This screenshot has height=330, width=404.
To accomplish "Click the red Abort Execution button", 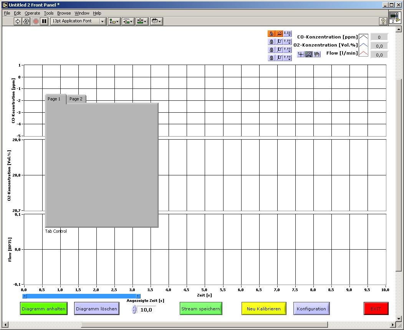I will coord(36,21).
